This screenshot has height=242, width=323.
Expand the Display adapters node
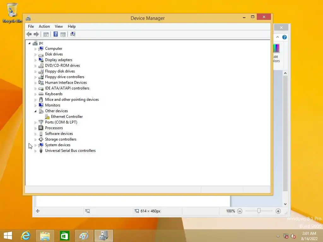(x=35, y=60)
